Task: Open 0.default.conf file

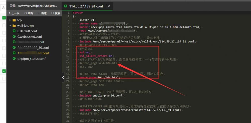Action: coord(27,31)
